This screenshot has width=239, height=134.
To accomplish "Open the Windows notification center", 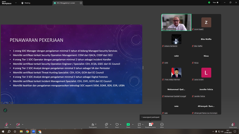I will click(x=235, y=131).
